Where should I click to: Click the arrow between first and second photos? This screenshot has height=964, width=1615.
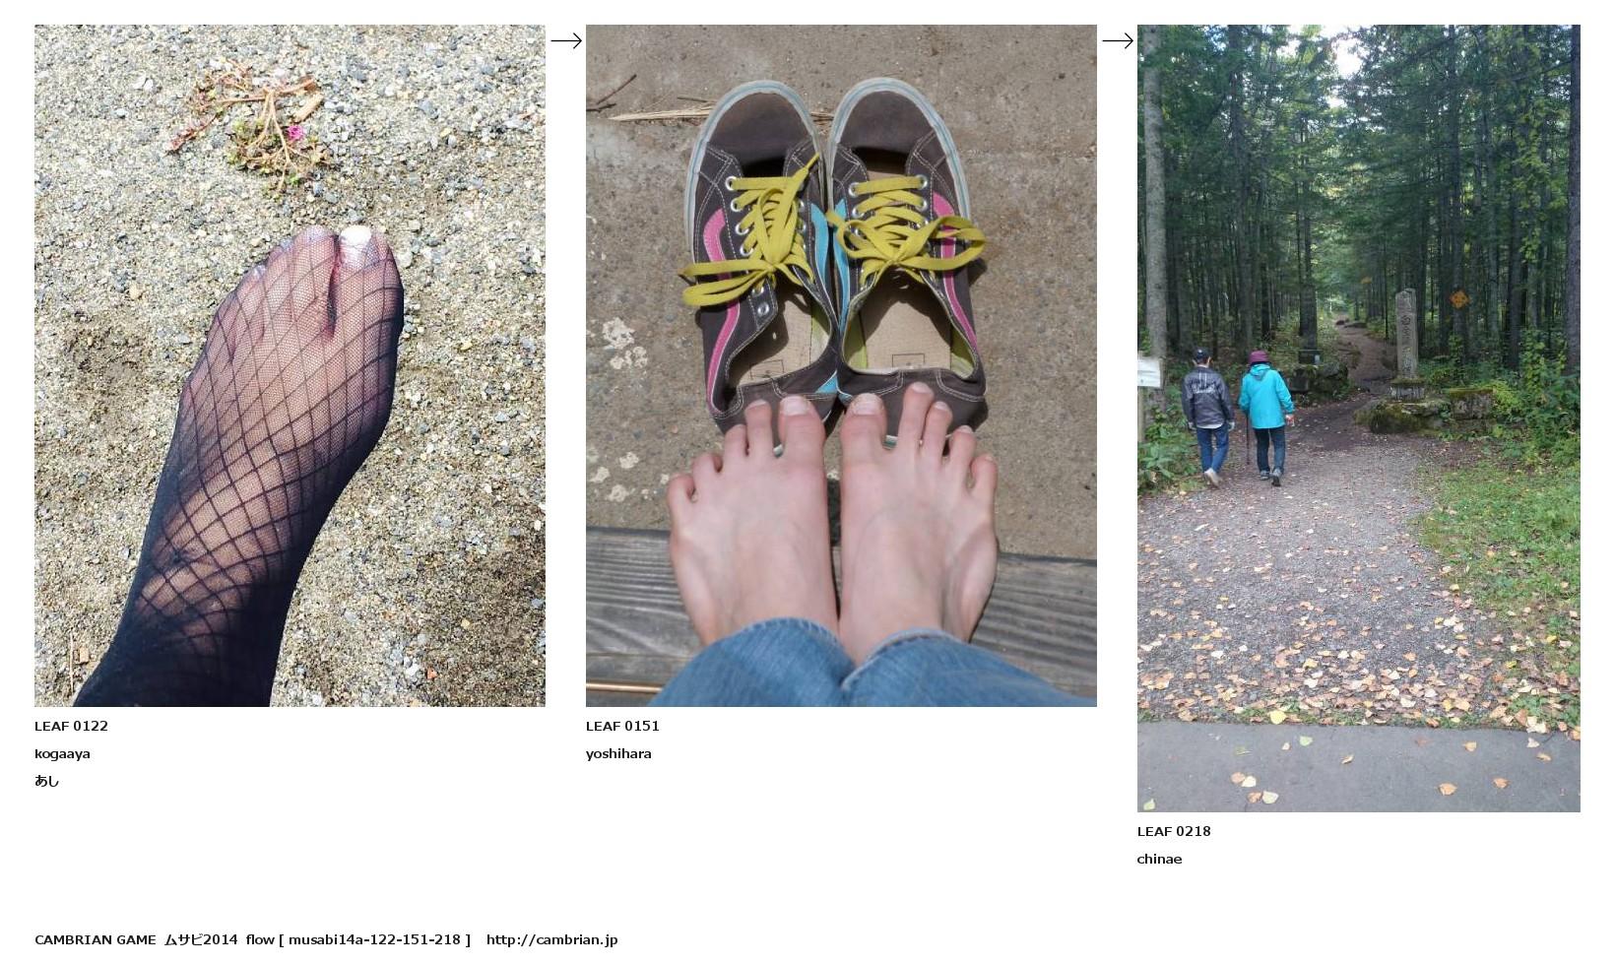[566, 40]
